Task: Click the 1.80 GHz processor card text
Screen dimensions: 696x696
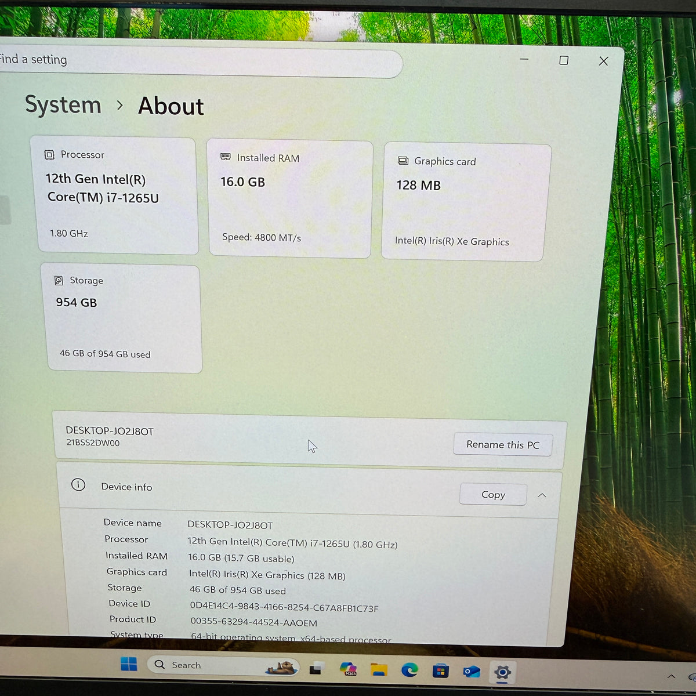Action: point(68,233)
